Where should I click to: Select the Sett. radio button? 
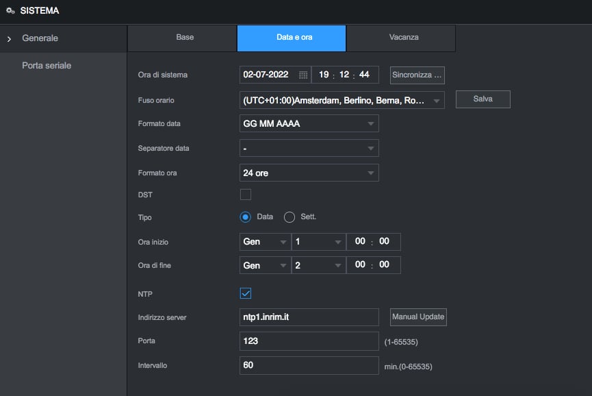pos(289,217)
